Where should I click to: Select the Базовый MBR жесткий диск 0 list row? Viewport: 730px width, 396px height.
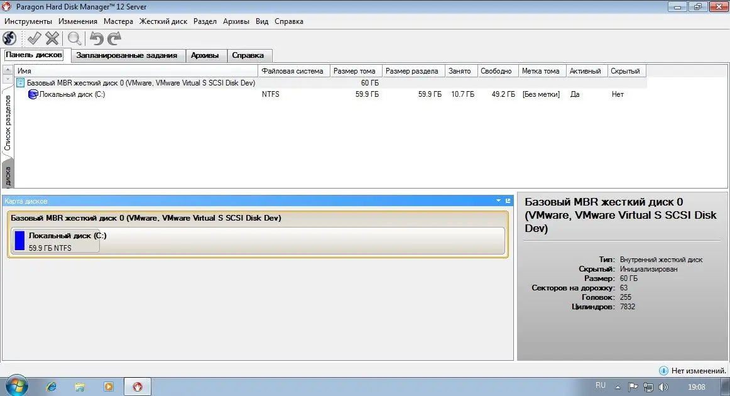point(330,83)
